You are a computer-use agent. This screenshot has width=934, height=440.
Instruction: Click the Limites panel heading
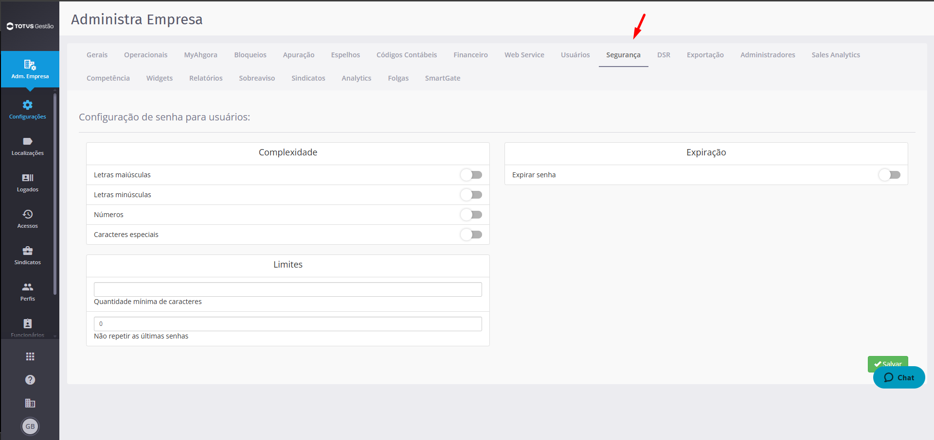coord(288,265)
